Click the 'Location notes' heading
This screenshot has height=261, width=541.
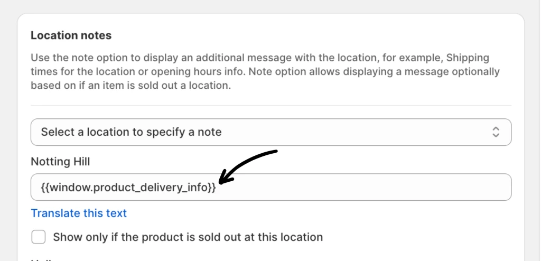(x=71, y=35)
